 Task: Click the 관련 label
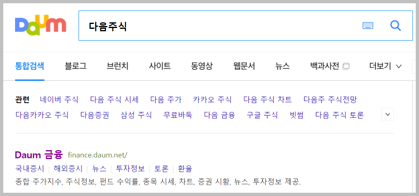22,100
